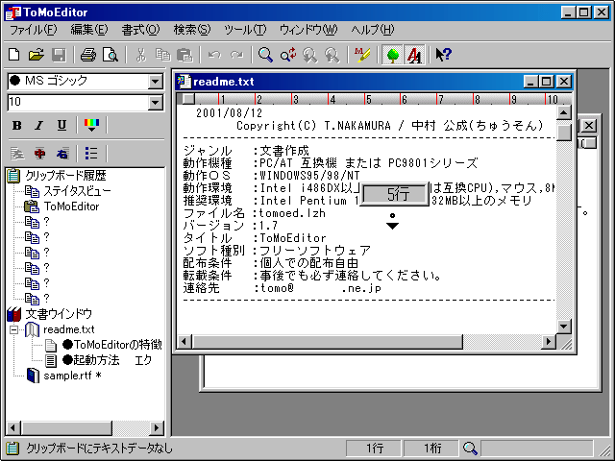Click the marker pen toolbar icon
The height and width of the screenshot is (461, 615).
point(362,55)
